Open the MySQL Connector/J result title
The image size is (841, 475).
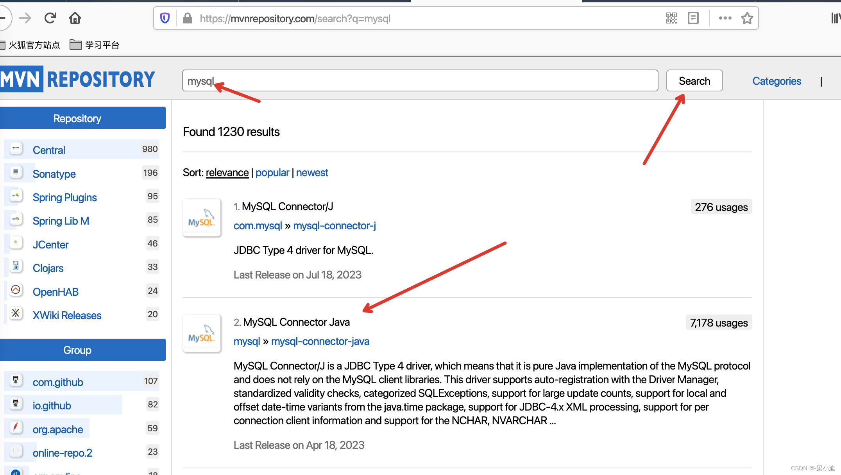pyautogui.click(x=288, y=207)
